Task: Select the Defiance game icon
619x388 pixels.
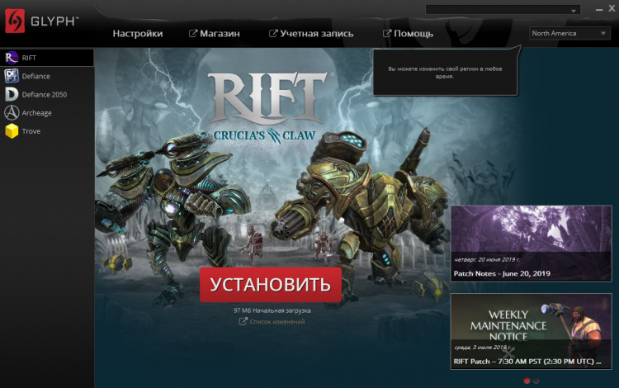Action: click(12, 76)
